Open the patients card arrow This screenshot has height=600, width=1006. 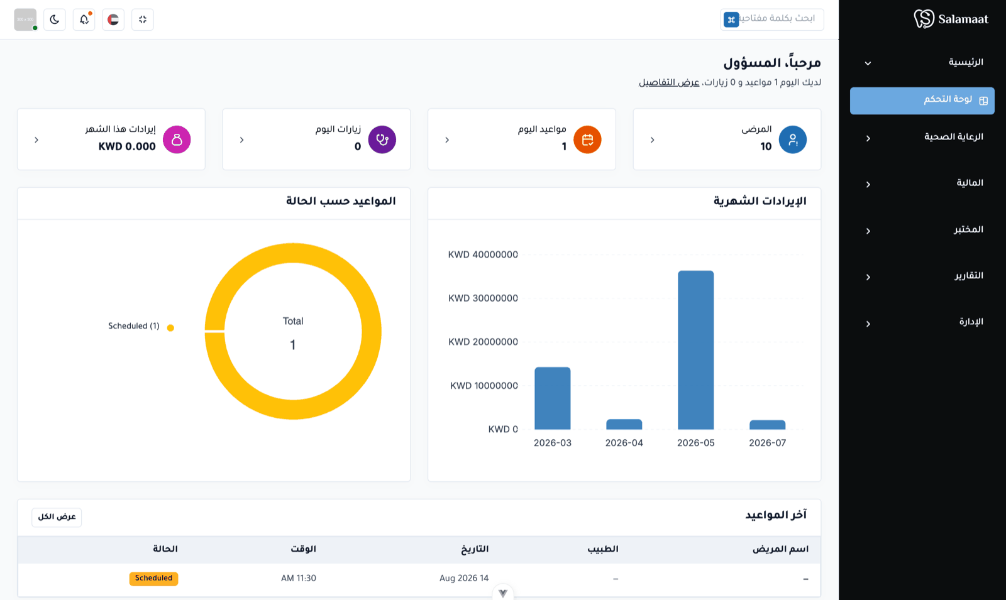pyautogui.click(x=652, y=140)
